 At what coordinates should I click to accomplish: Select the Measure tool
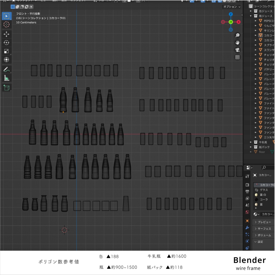(x=7, y=78)
